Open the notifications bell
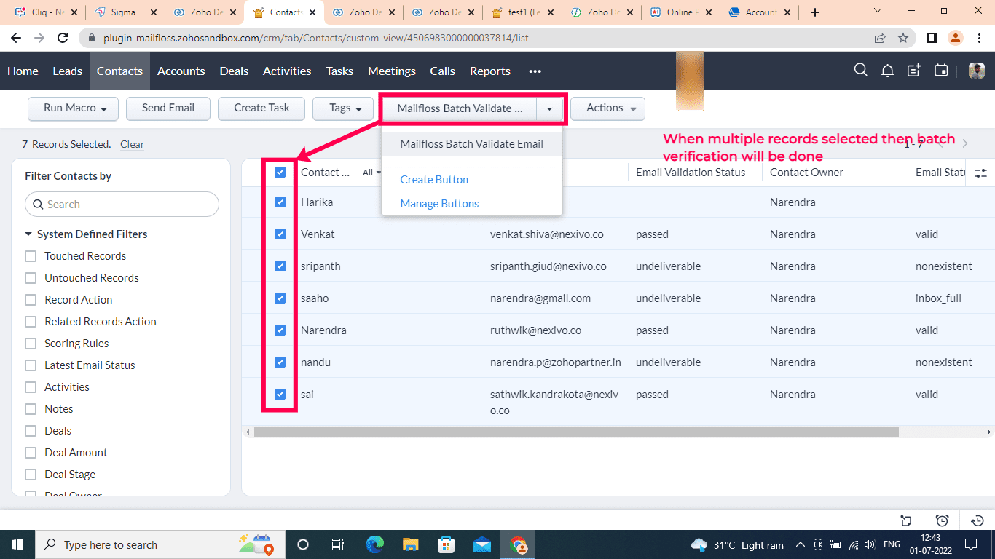Screen dimensions: 995x559 887,71
